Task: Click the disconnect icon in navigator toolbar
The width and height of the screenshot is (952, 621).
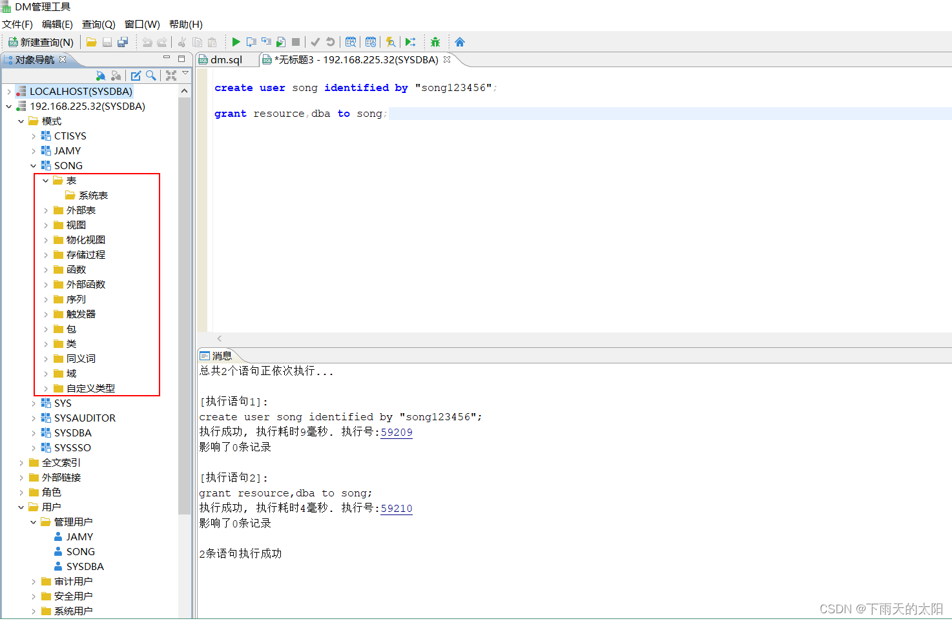Action: click(116, 76)
